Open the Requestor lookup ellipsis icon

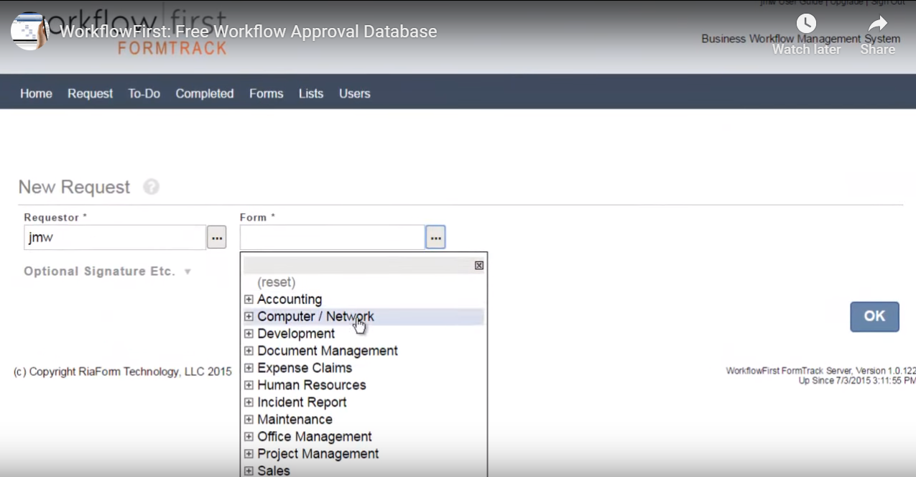click(x=216, y=236)
